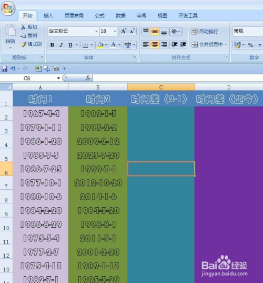This screenshot has width=263, height=283.
Task: Open the font size 18 dropdown
Action: 115,31
